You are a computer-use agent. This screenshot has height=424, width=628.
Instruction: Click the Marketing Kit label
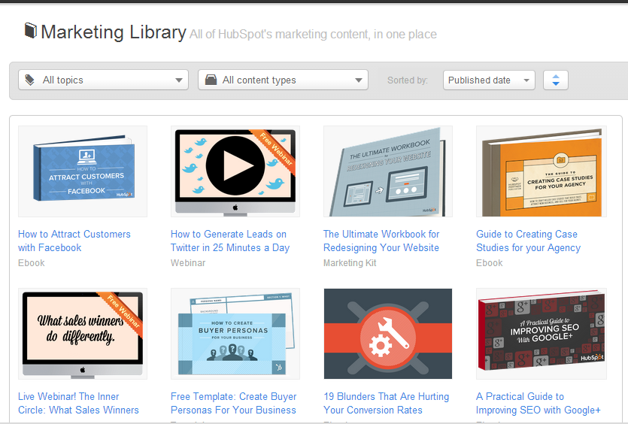click(350, 263)
